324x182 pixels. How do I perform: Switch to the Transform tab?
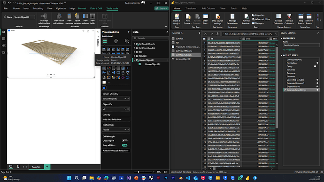[191, 8]
